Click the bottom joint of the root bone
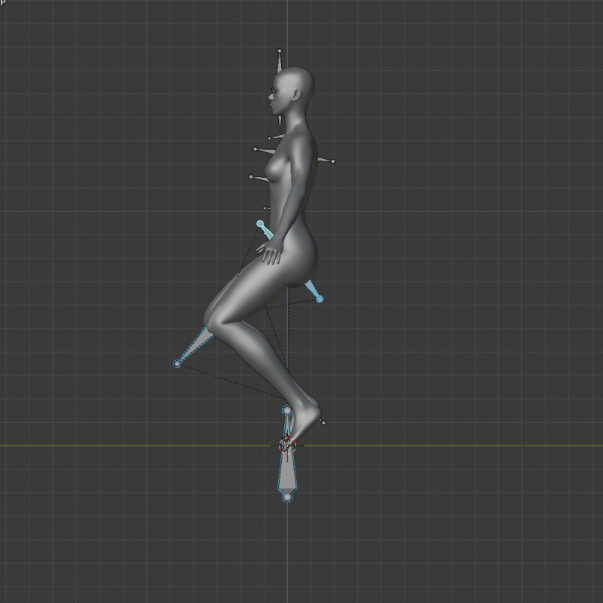The height and width of the screenshot is (603, 603). tap(286, 497)
